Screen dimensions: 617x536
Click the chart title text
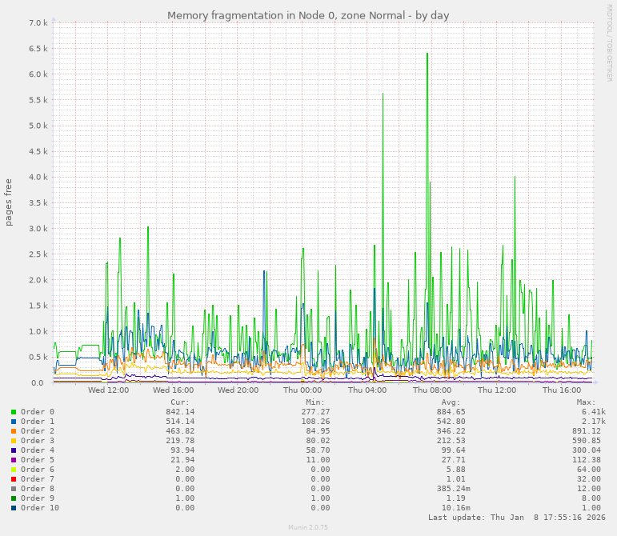[x=308, y=16]
